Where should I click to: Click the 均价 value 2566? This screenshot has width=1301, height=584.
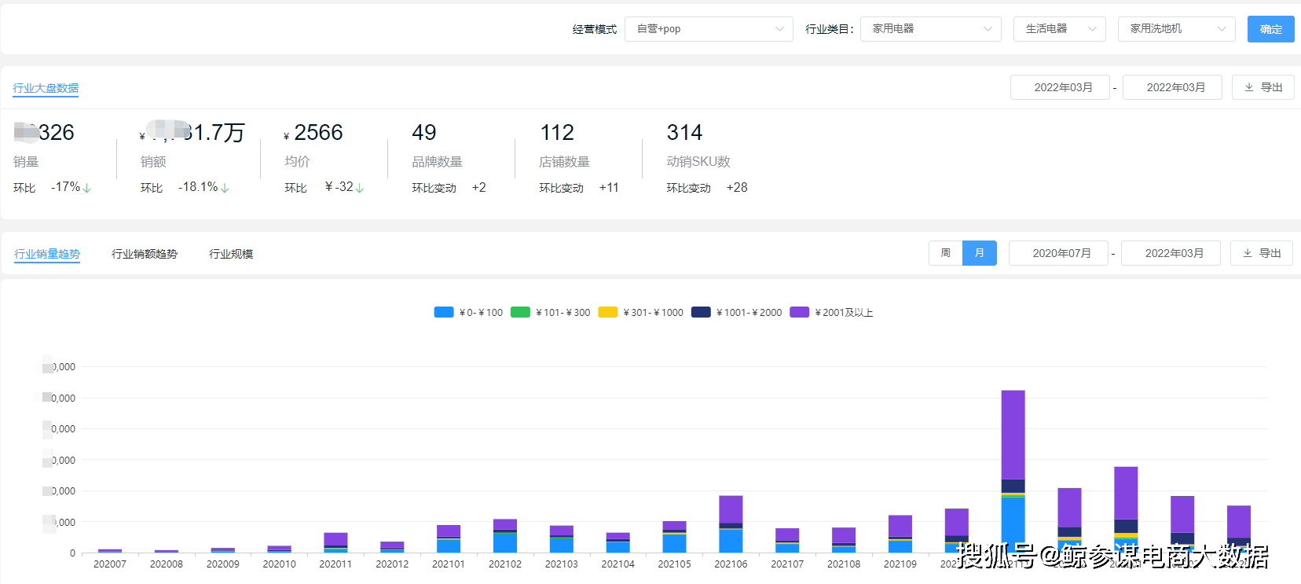[318, 132]
